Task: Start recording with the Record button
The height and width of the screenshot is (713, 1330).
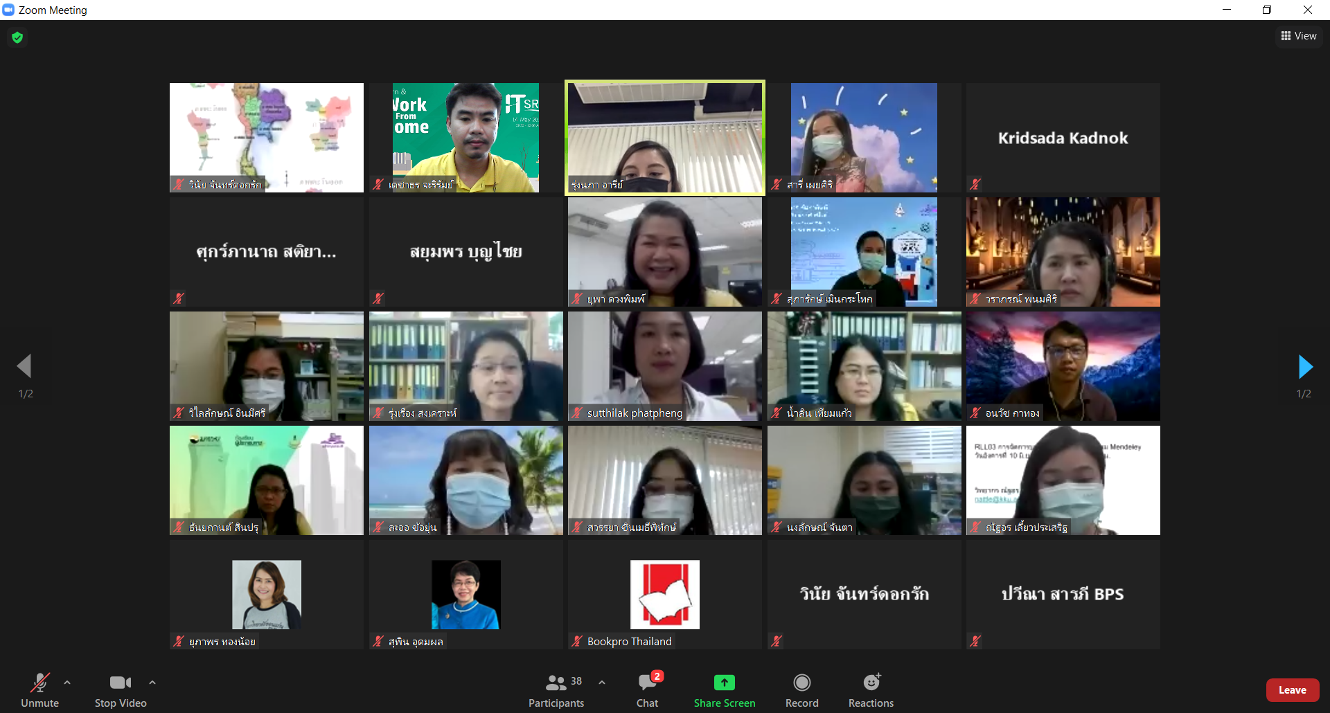Action: pos(801,691)
